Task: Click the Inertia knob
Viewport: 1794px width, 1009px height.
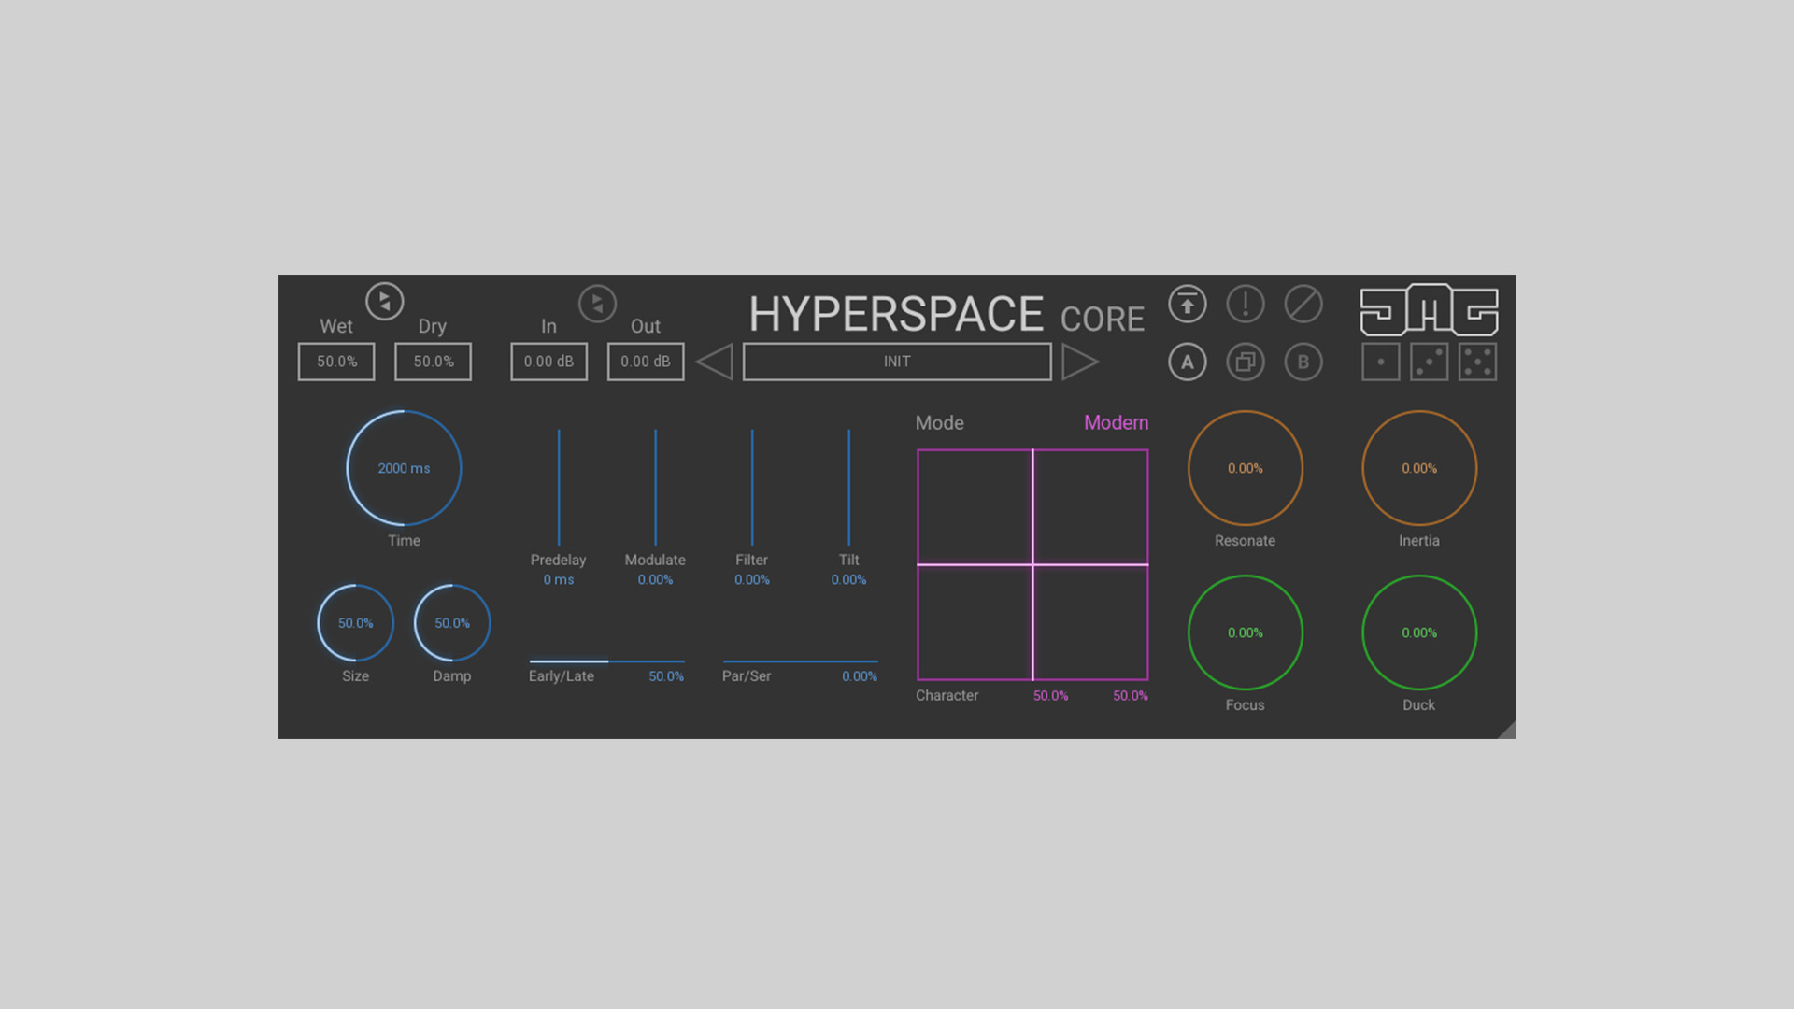Action: [x=1419, y=468]
